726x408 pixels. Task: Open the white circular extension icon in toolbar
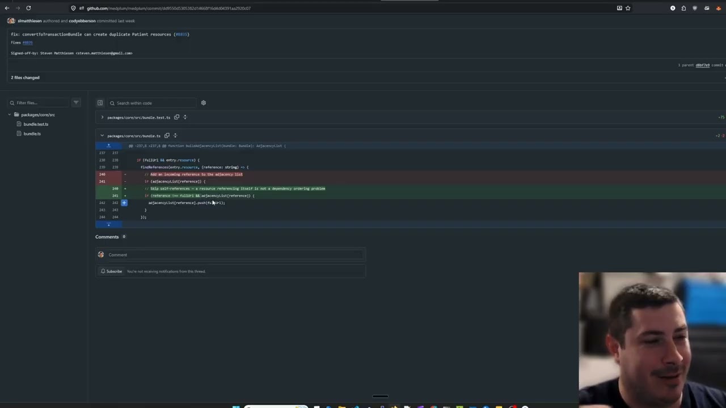(673, 8)
